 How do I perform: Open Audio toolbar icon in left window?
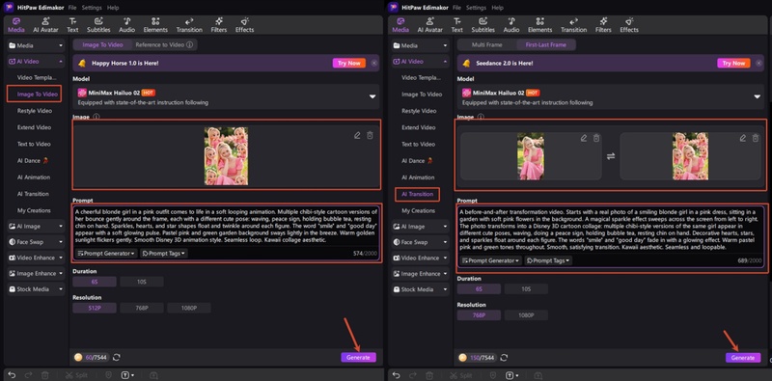[127, 25]
